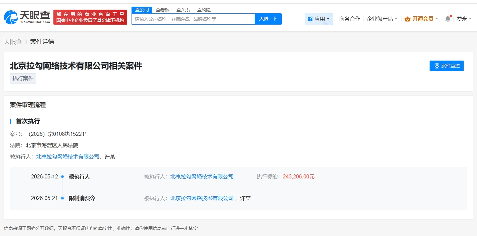Click the 被执行人 timeline entry title
Screen dimensions: 477x236
79,177
